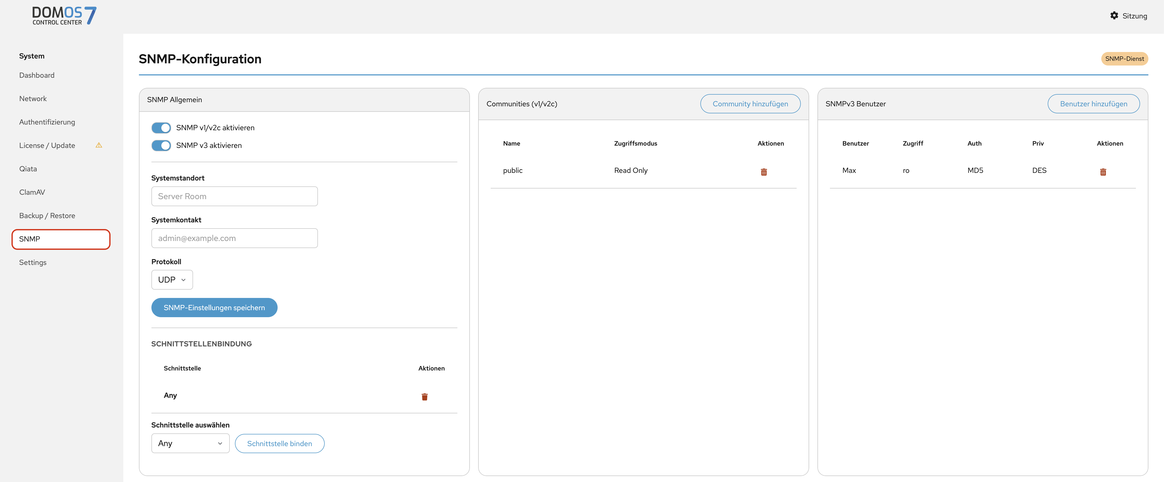Open Authentifizierung in the sidebar
Image resolution: width=1164 pixels, height=482 pixels.
pyautogui.click(x=47, y=122)
